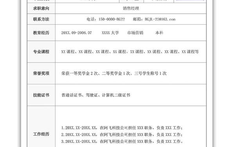The image size is (235, 147).
Task: Click the 专业课程 label cell
Action: 41,52
